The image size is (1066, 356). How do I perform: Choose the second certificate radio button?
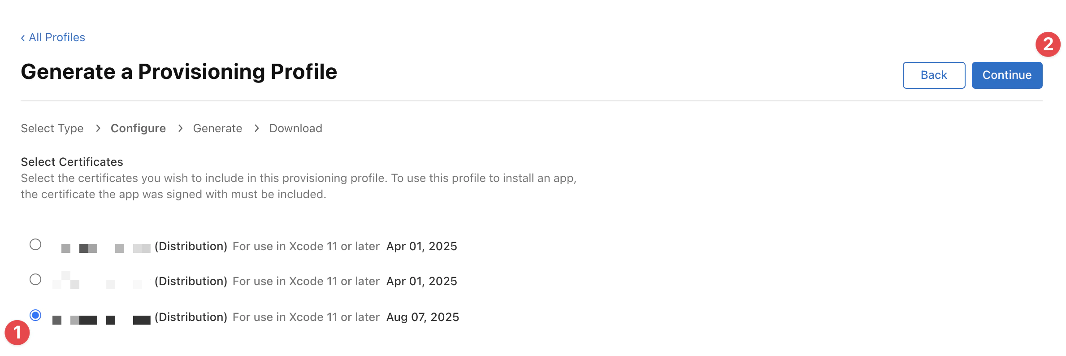[35, 280]
